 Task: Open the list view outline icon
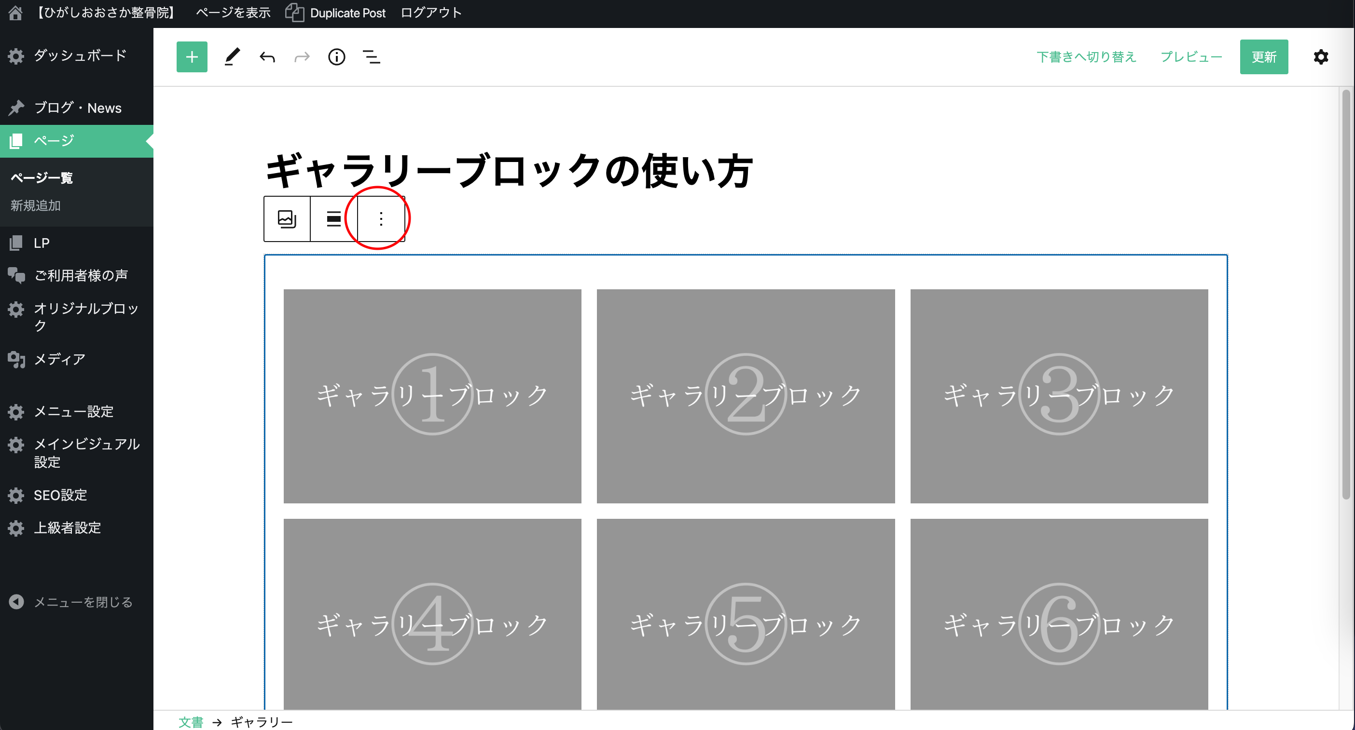pyautogui.click(x=372, y=57)
